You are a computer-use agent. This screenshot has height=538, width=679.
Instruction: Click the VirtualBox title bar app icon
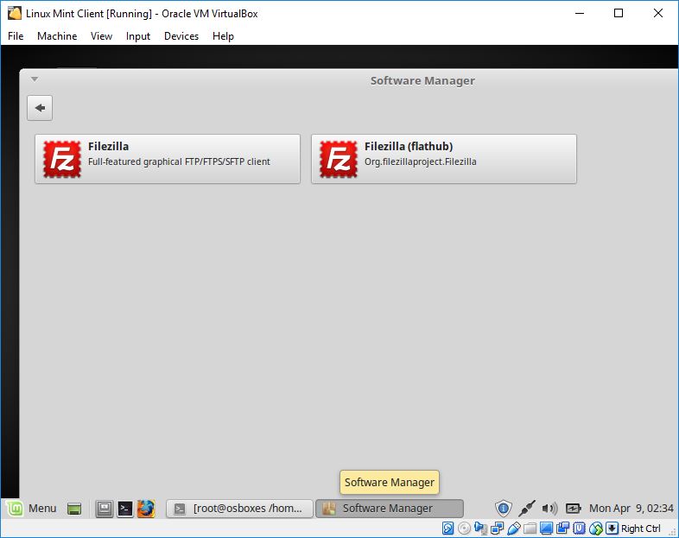click(15, 14)
